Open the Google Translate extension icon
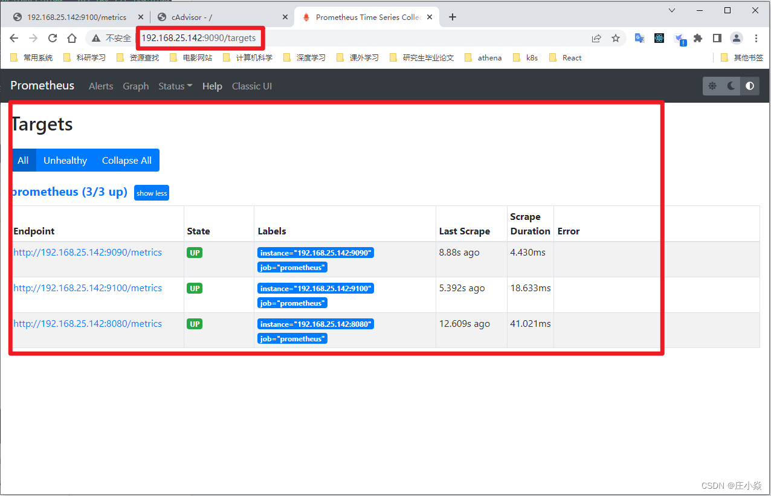Screen dimensions: 771x496 click(x=639, y=37)
